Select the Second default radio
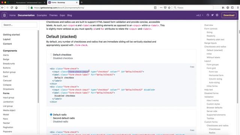The height and width of the screenshot is (135, 240). coord(51,118)
